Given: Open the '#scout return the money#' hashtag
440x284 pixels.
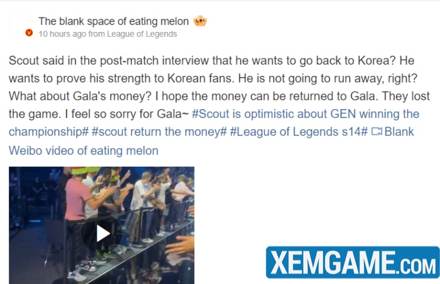Looking at the screenshot, I should (159, 132).
